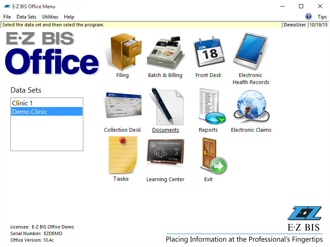Launch the Collection Desk check icon
330x247 pixels.
coord(123,105)
